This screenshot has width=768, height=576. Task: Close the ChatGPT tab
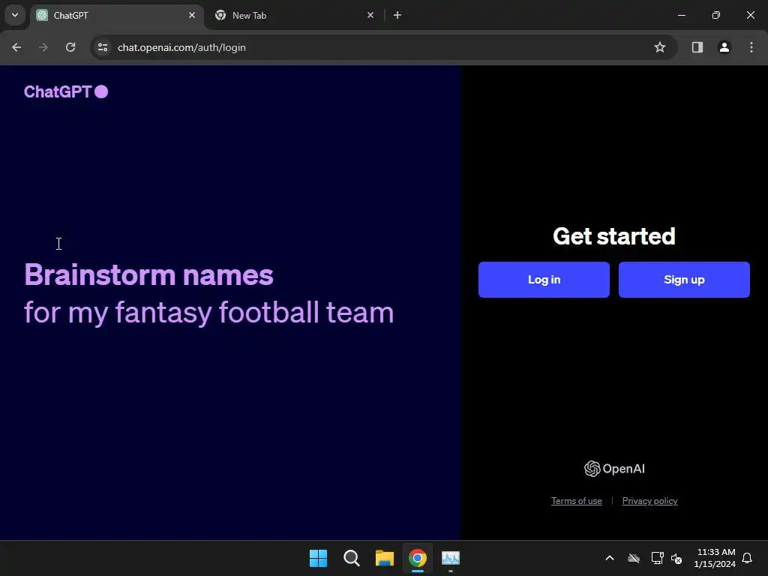tap(192, 15)
